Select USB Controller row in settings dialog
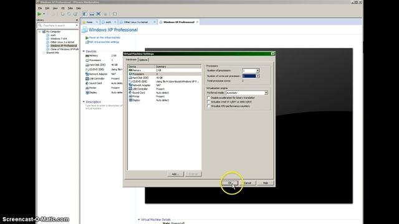The image size is (399, 224). click(165, 89)
